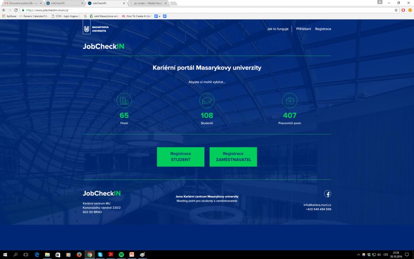The width and height of the screenshot is (414, 259).
Task: Close the active JobCheckIN tab
Action: (x=124, y=3)
